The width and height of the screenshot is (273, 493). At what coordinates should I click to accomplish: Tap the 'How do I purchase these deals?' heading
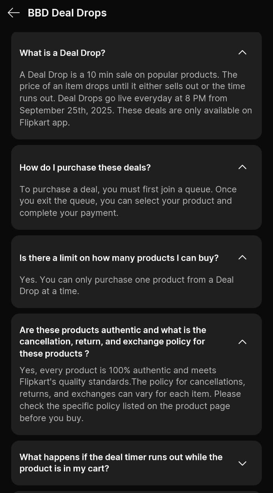[85, 168]
